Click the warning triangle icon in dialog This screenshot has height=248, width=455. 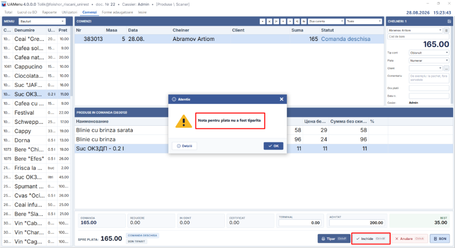coord(184,121)
